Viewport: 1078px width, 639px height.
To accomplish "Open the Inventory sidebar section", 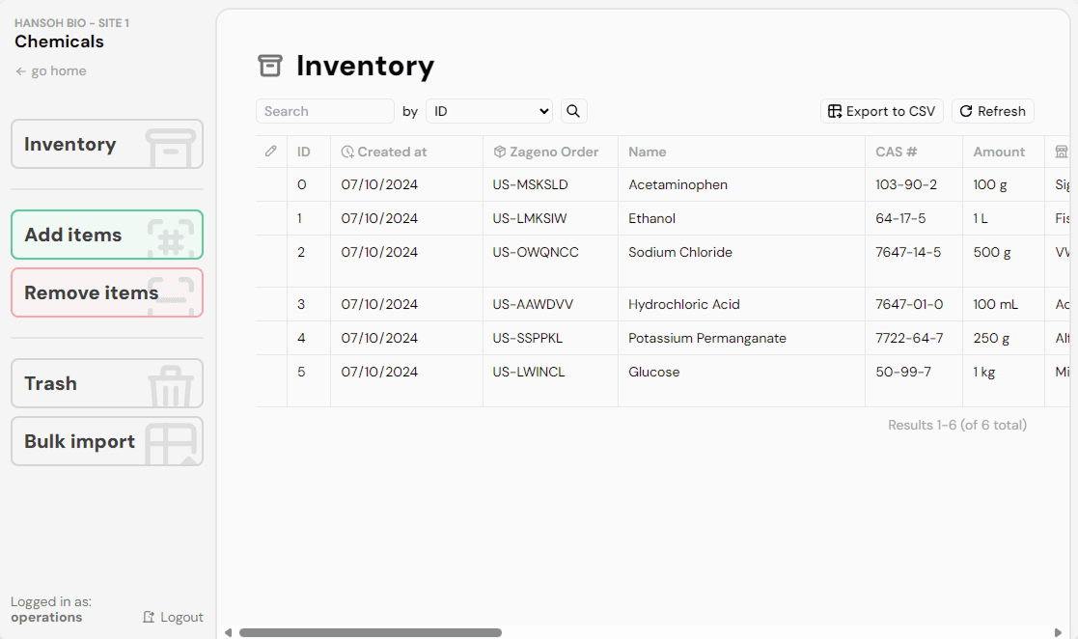I will [107, 145].
